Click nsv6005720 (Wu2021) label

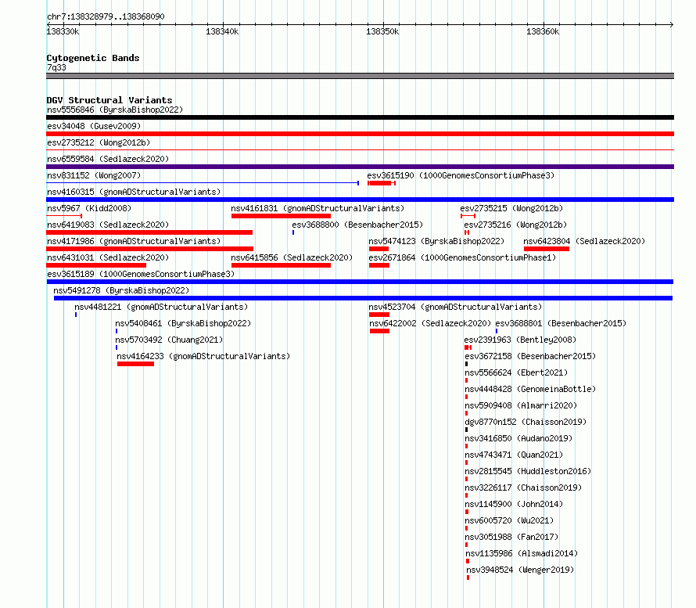[x=509, y=520]
